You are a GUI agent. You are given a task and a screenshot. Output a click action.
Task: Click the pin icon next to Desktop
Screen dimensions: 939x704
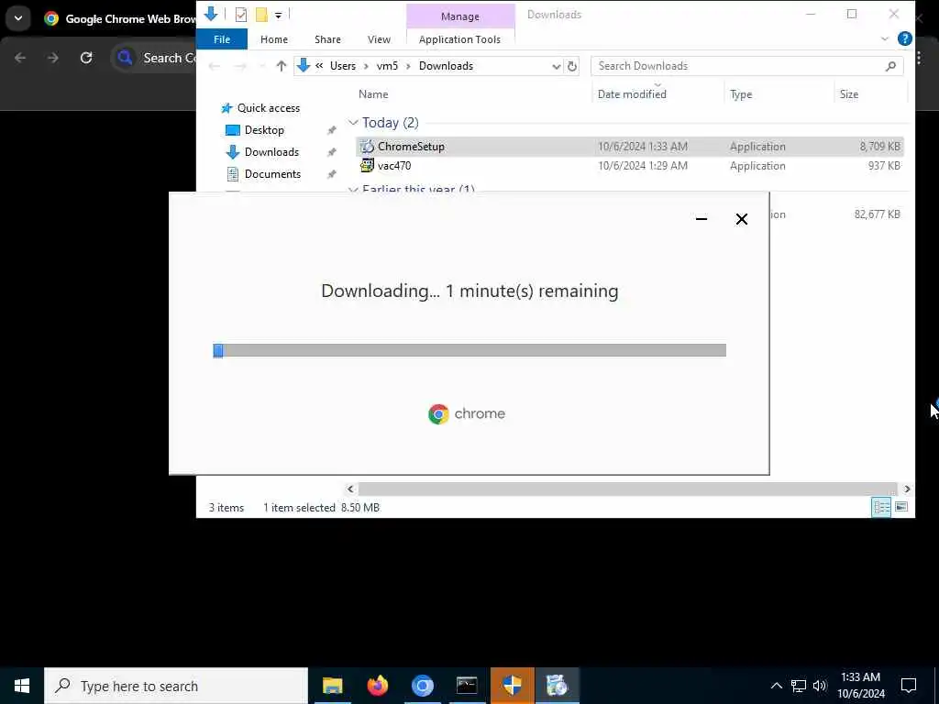coord(331,130)
